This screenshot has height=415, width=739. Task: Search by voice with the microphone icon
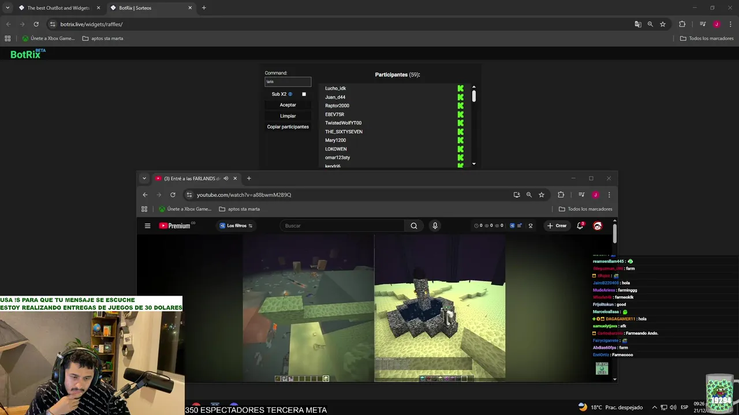coord(435,226)
